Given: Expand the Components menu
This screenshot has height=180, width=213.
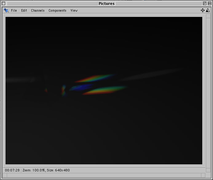Looking at the screenshot, I should point(57,10).
